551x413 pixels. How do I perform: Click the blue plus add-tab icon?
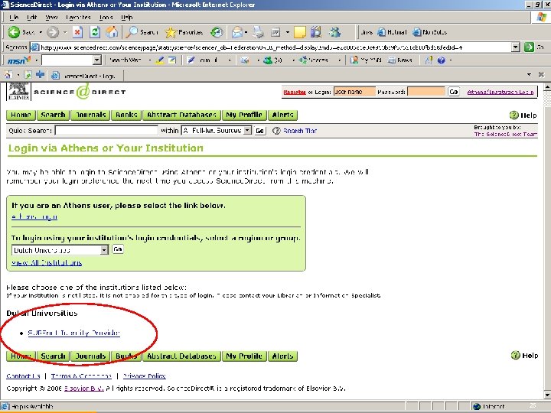41,74
